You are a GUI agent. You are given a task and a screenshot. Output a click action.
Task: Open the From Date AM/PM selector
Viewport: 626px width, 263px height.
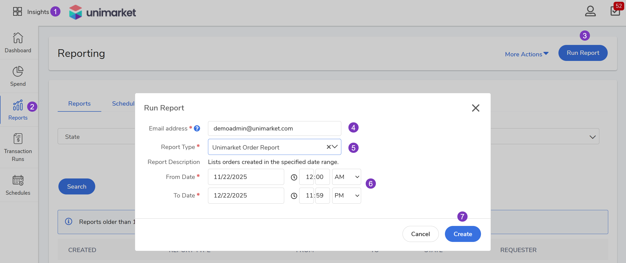pos(346,177)
